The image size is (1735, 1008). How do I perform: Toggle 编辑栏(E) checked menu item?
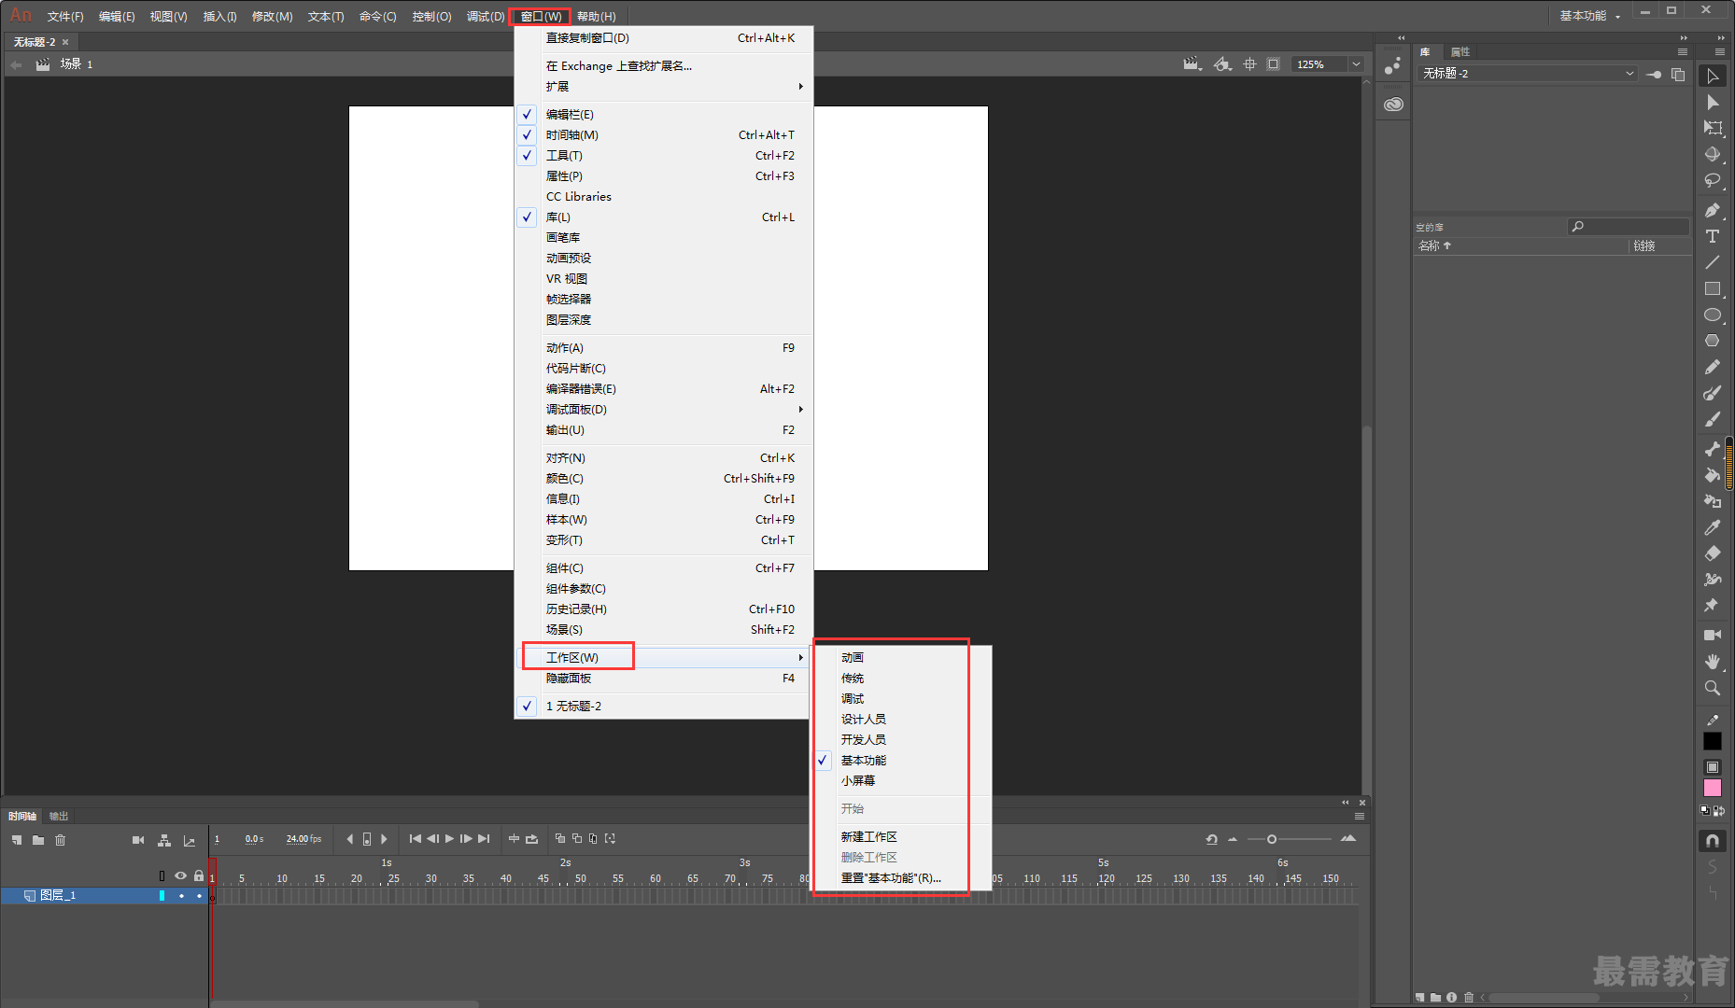tap(663, 115)
